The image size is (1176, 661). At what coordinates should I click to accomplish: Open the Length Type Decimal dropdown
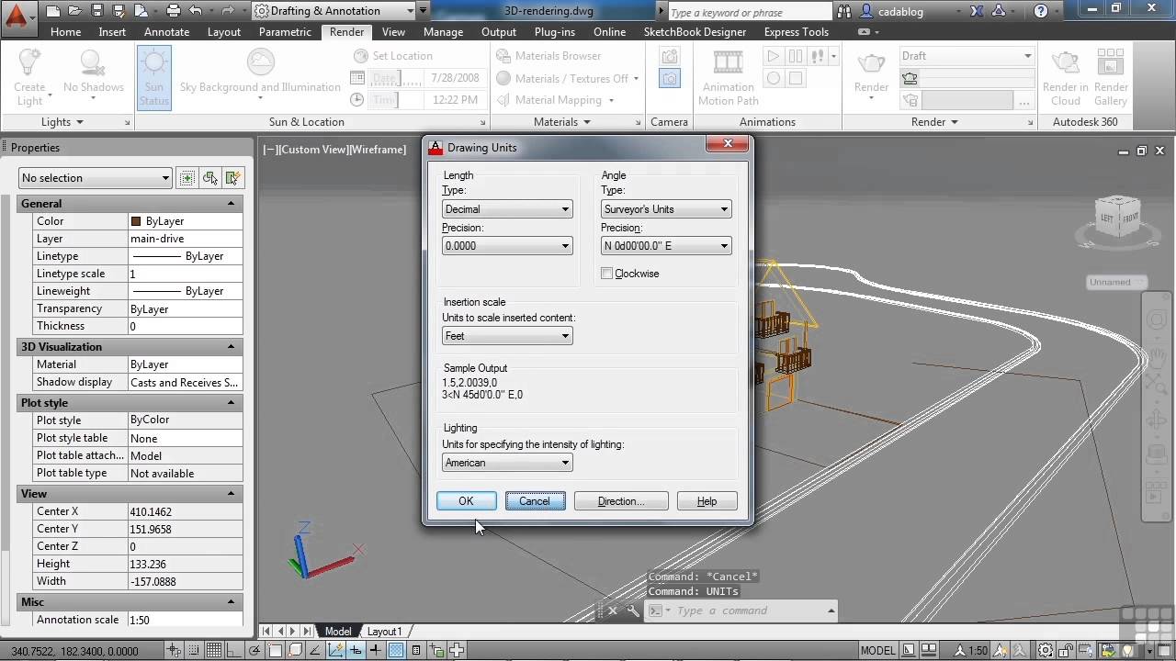[507, 209]
